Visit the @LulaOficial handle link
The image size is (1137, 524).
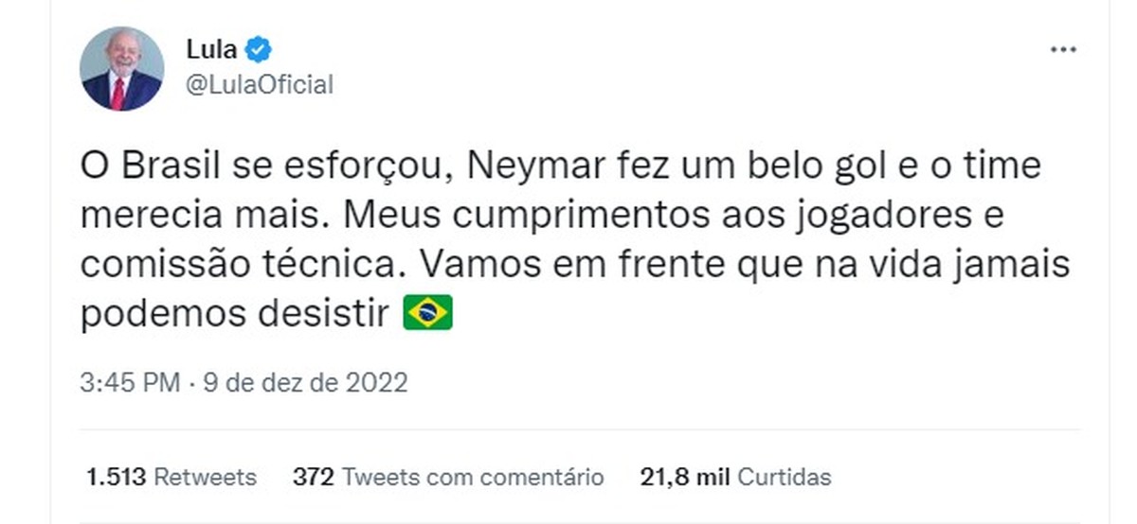[x=261, y=85]
